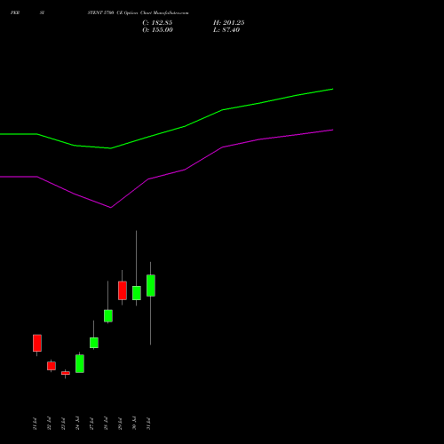Click the close value C: 182.85
Image resolution: width=444 pixels, height=444 pixels.
tap(157, 23)
